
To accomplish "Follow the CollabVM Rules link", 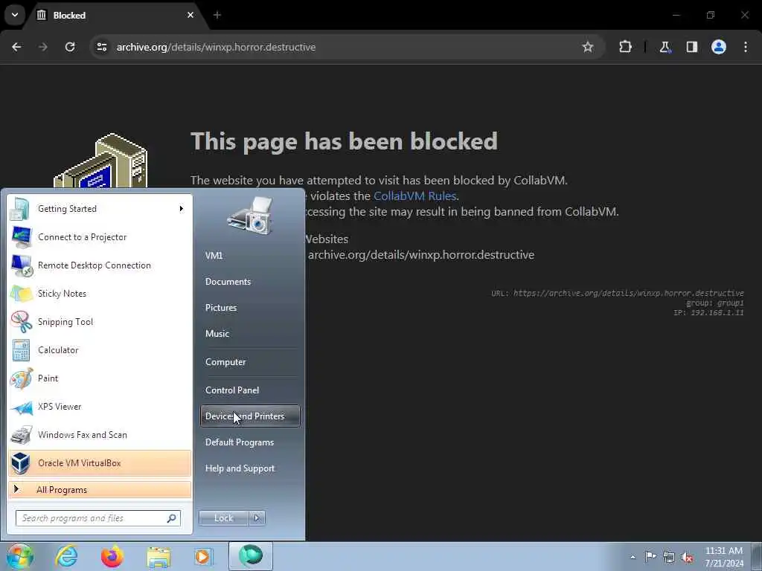I will (414, 196).
